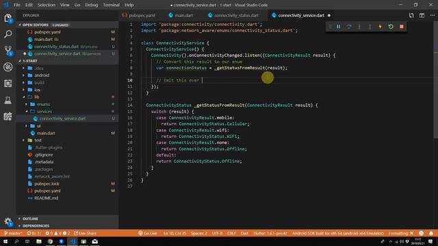Click Step Out in the debug toolbar
The image size is (438, 246).
click(370, 27)
